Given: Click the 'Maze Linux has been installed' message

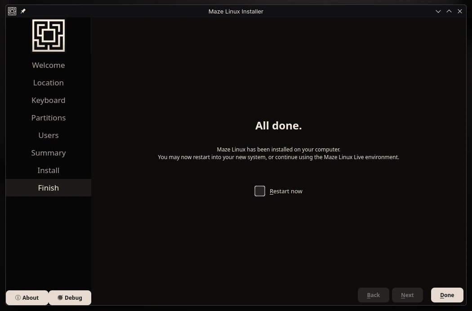Looking at the screenshot, I should point(278,149).
